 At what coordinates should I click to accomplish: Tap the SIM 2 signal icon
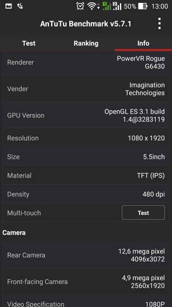tap(117, 6)
